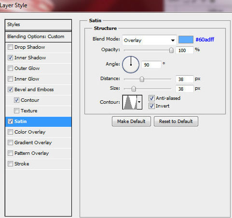The image size is (232, 218).
Task: Enable the Drop Shadow checkbox
Action: 10,47
